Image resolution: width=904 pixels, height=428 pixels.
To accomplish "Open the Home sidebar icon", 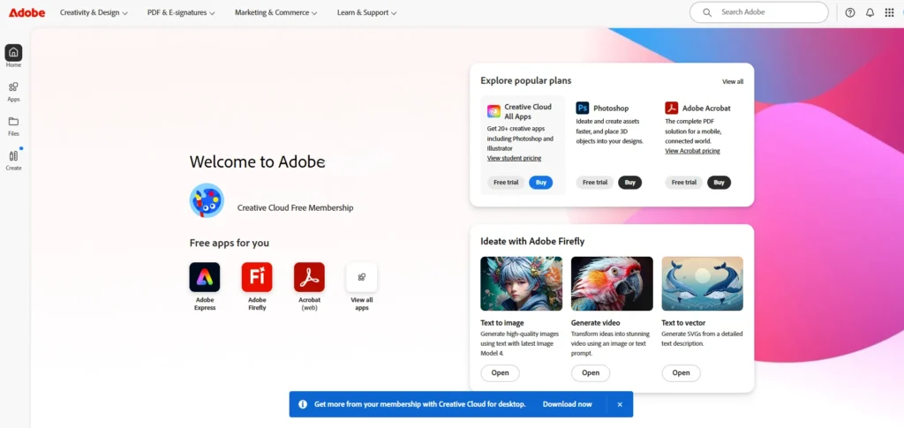I will 13,52.
